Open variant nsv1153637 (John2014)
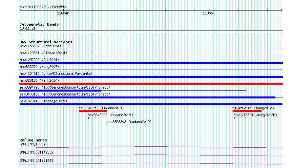Viewport: 292px width, 168px height. 40,46
